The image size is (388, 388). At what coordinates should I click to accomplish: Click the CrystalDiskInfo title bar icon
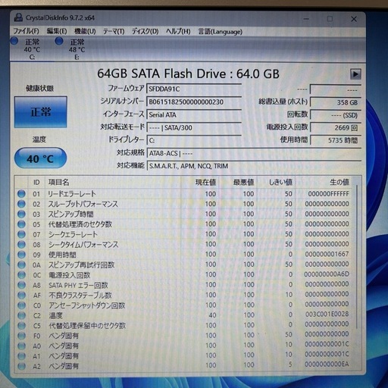18,17
